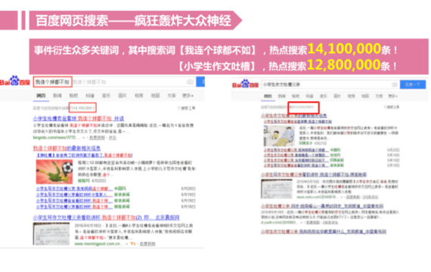Focus right search box containing 小学生作文吐槽父亲

click(x=330, y=85)
